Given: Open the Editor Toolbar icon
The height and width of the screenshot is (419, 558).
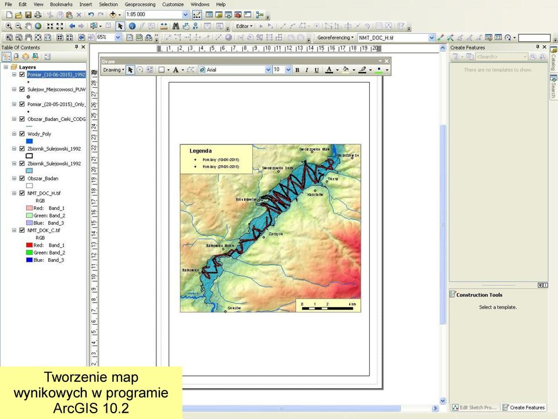Looking at the screenshot, I should (197, 15).
